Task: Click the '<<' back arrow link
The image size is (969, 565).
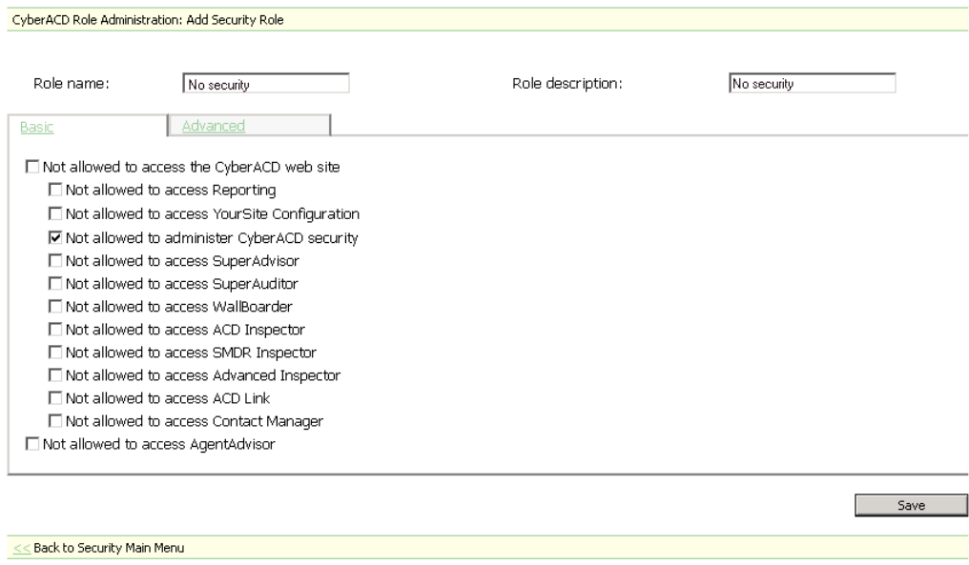Action: coord(20,548)
